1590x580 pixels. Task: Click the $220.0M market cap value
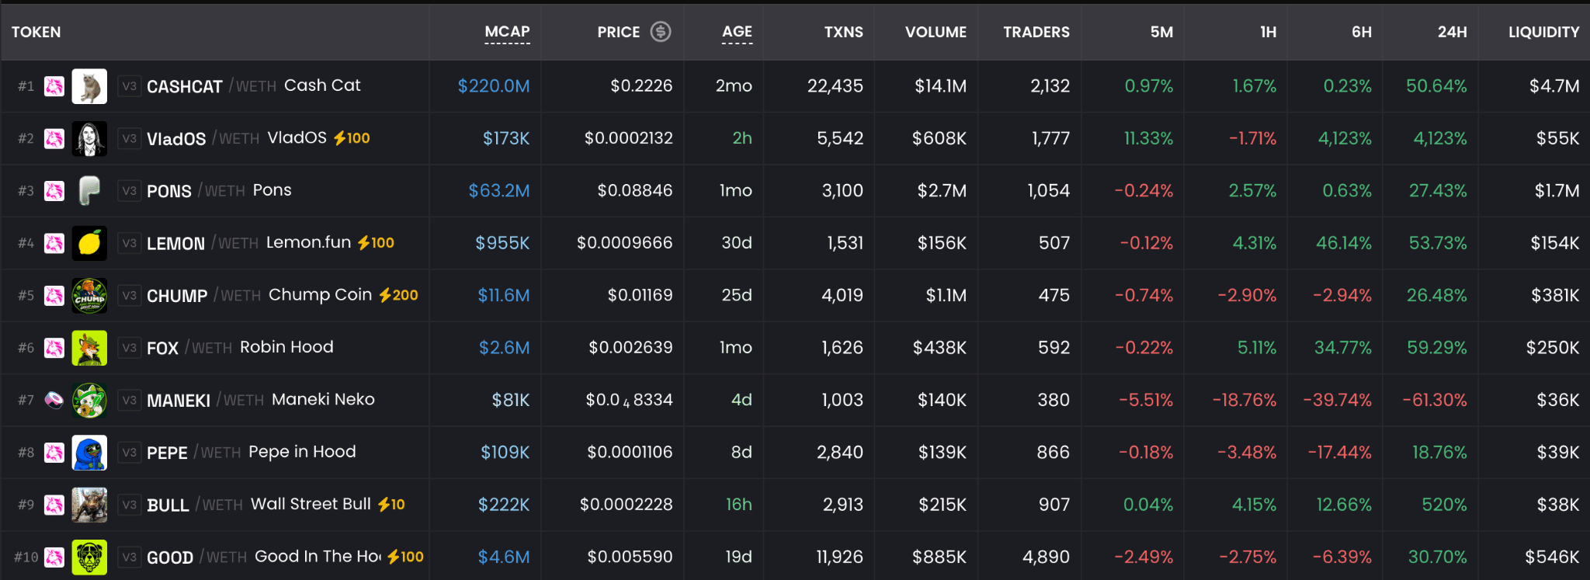pos(494,86)
